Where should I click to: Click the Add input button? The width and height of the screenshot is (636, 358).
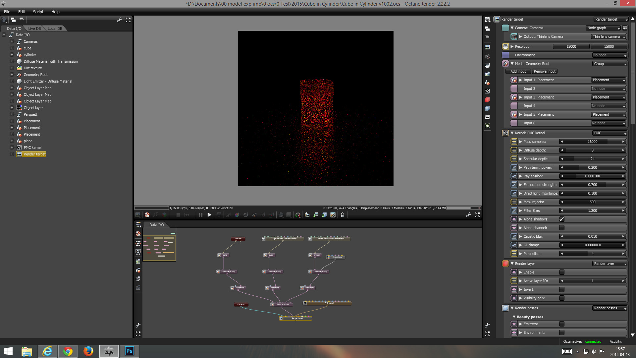[x=518, y=71]
